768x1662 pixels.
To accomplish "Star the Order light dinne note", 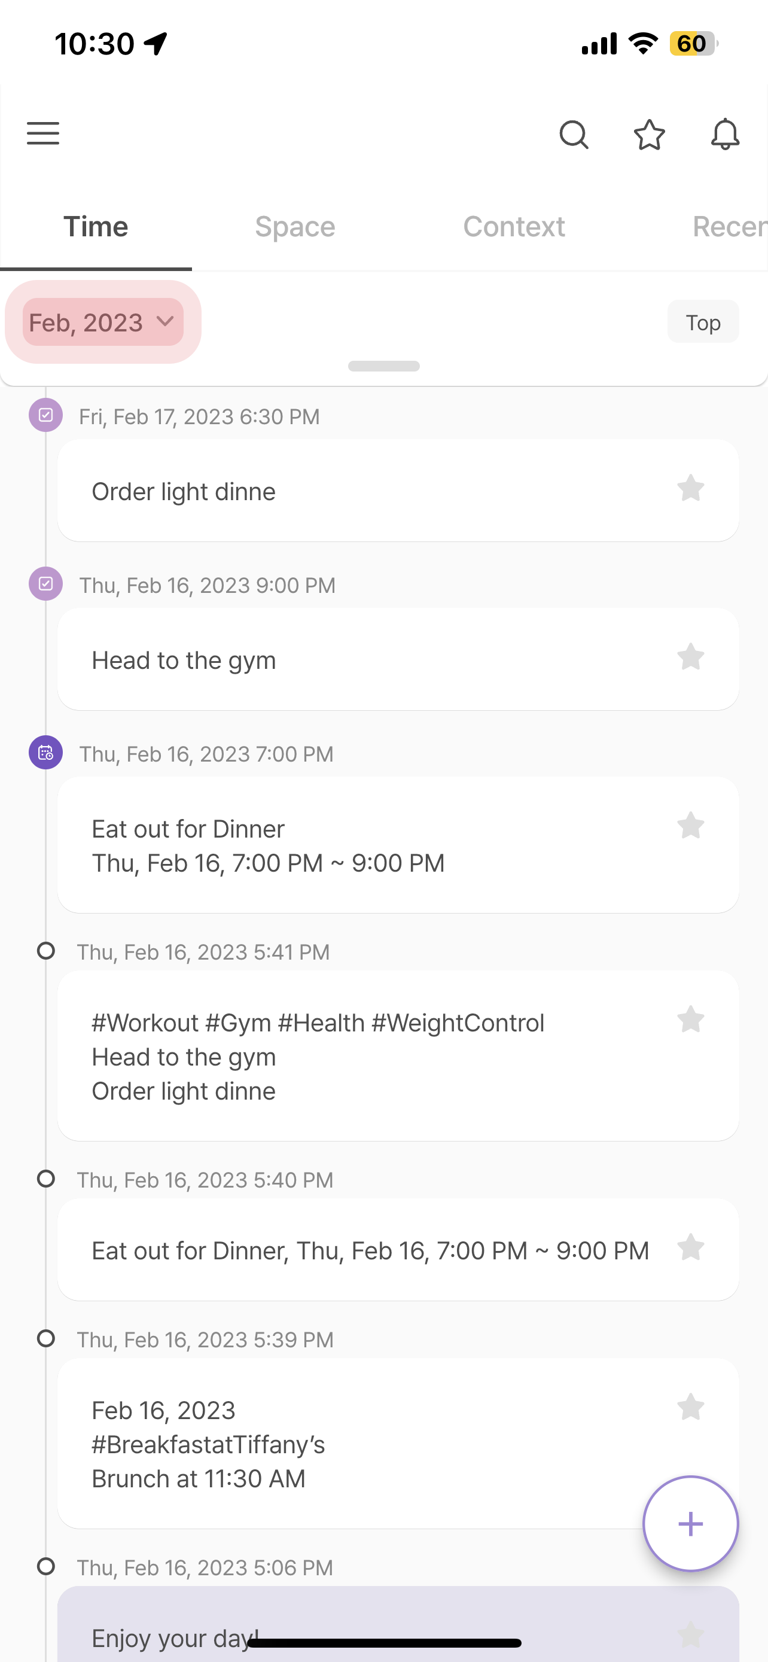I will coord(690,488).
